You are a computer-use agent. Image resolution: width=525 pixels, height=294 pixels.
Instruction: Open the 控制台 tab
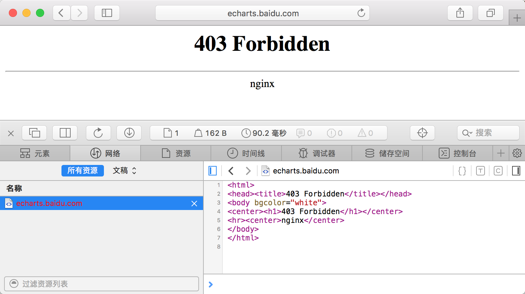pos(458,153)
